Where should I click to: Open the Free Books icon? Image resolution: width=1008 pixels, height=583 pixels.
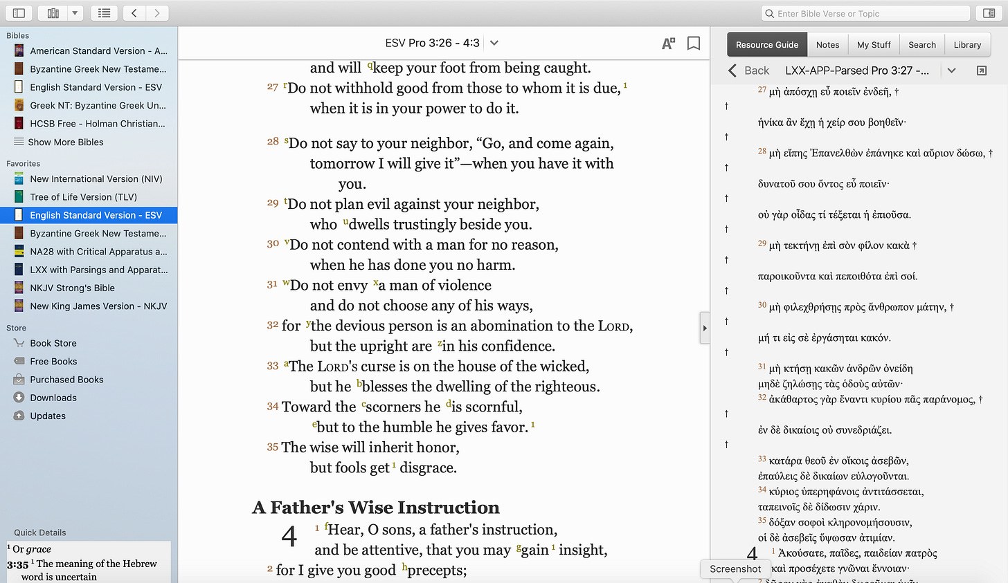click(19, 361)
